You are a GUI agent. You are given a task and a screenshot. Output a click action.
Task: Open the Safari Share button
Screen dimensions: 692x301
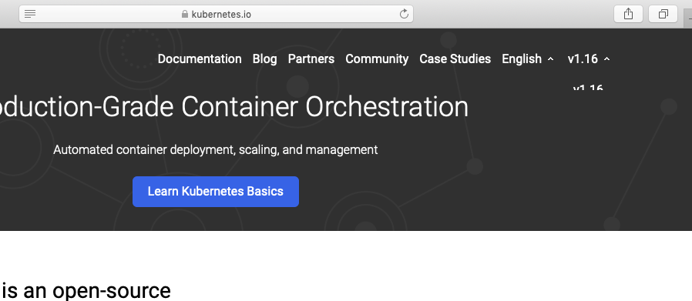[628, 14]
